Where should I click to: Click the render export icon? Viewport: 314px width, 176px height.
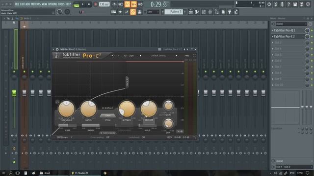pyautogui.click(x=302, y=4)
